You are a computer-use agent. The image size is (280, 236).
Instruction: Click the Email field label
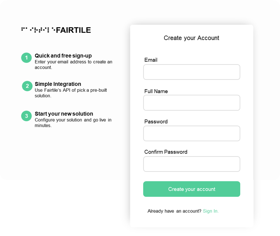pyautogui.click(x=151, y=60)
